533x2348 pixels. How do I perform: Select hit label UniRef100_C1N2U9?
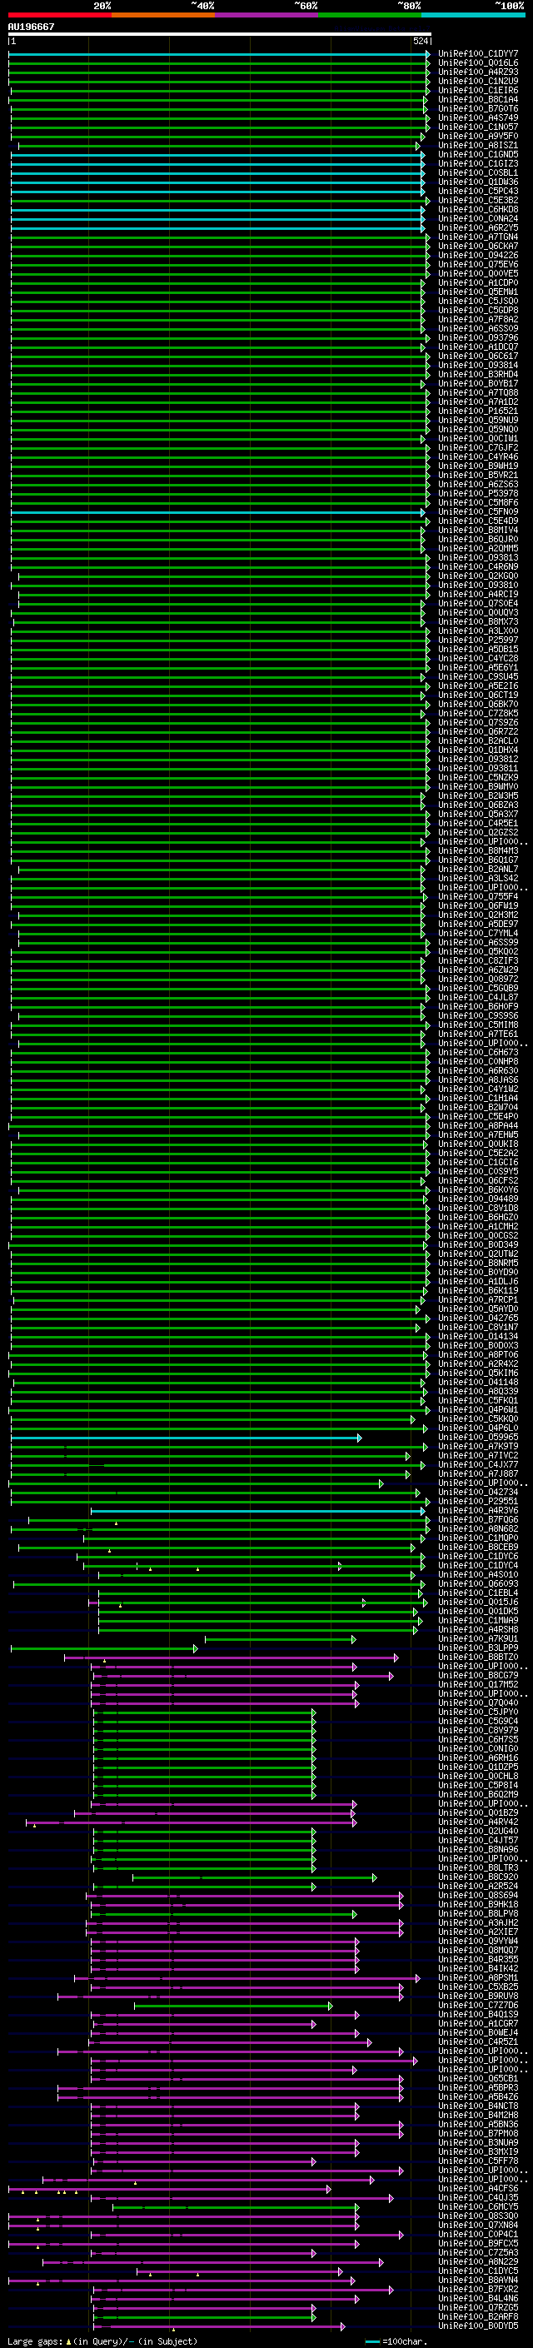[478, 82]
